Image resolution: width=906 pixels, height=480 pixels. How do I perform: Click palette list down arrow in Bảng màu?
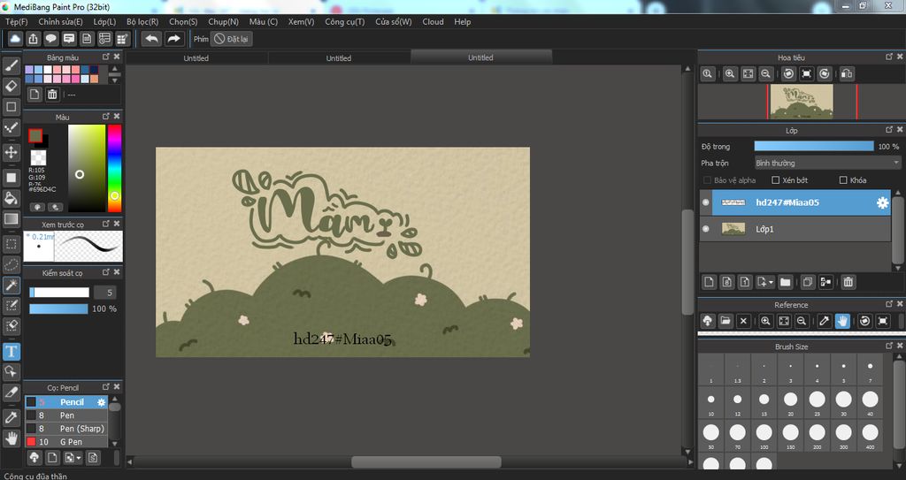click(114, 80)
